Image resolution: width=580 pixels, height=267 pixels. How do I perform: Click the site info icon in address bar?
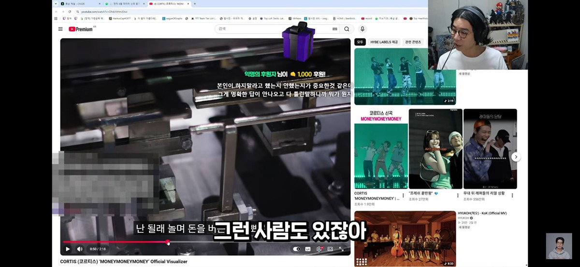(77, 12)
